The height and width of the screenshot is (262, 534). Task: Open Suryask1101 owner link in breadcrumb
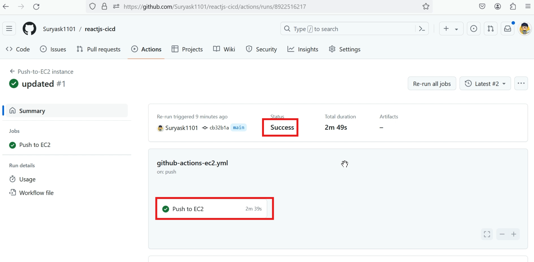point(59,29)
